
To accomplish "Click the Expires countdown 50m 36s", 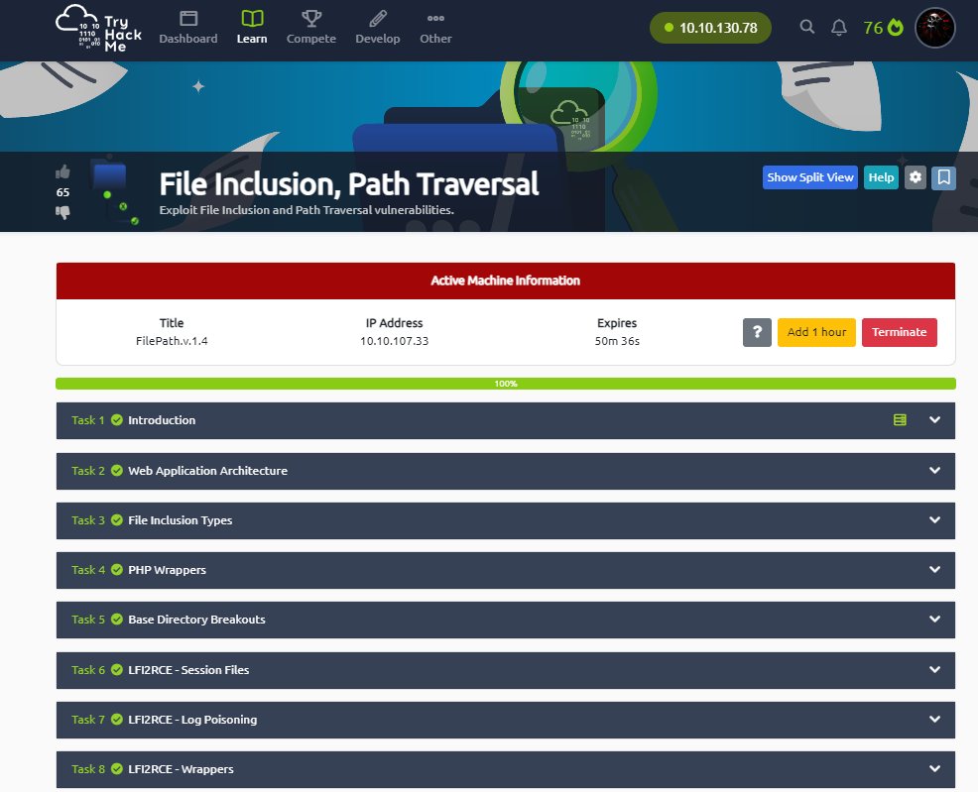I will 617,341.
